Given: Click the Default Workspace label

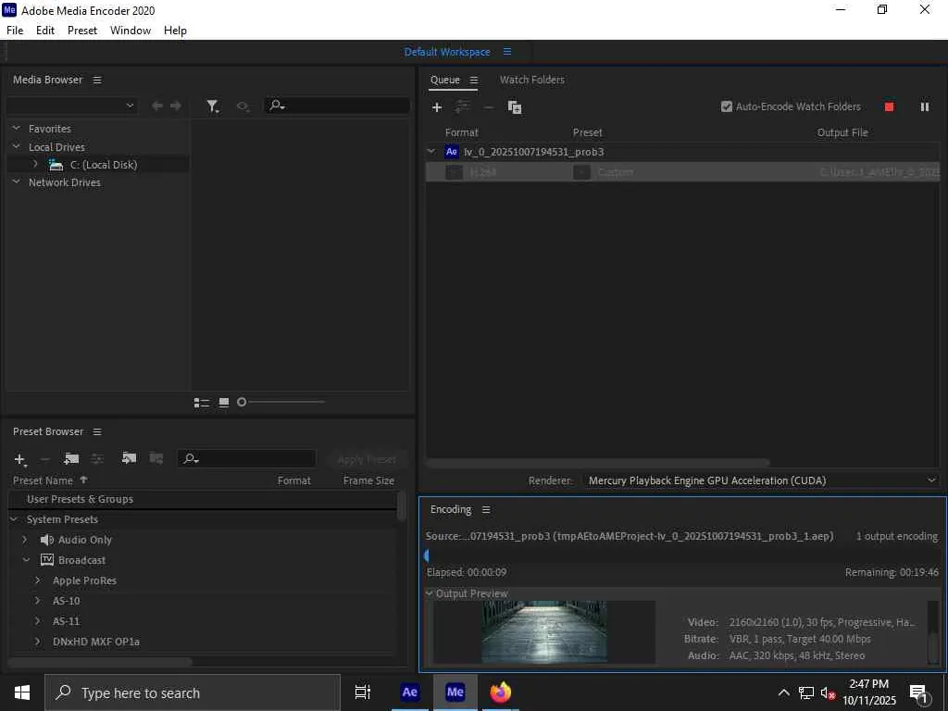Looking at the screenshot, I should pos(447,52).
